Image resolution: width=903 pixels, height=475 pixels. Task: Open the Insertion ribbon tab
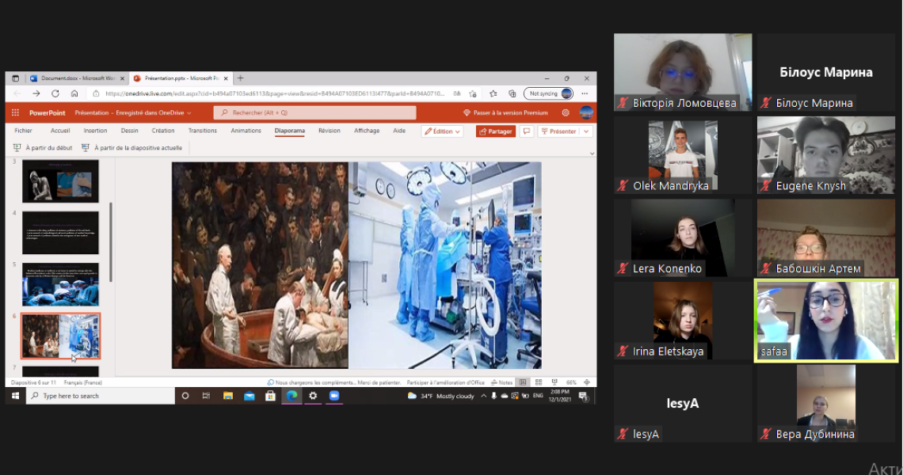click(95, 131)
